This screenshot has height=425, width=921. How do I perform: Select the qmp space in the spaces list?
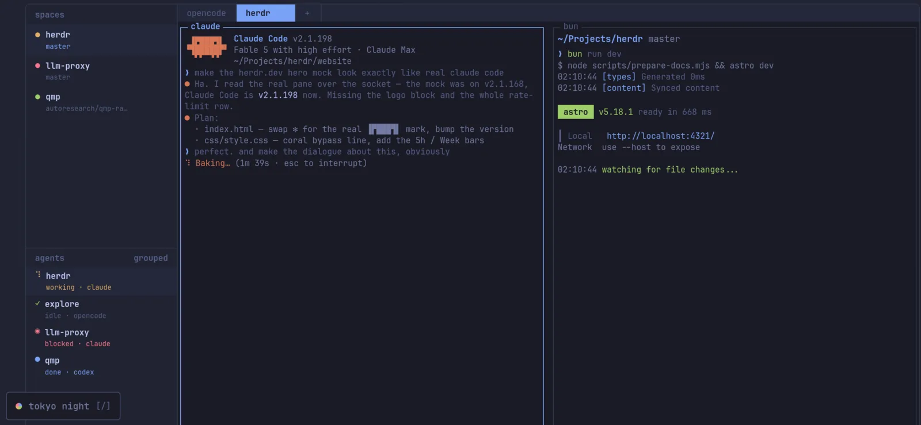[x=101, y=102]
